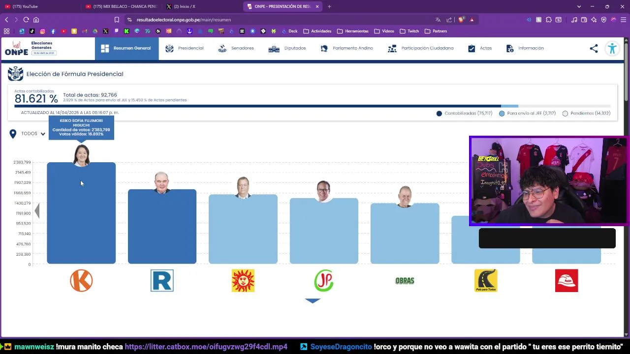Click the yellow sun party logo

[x=243, y=281]
